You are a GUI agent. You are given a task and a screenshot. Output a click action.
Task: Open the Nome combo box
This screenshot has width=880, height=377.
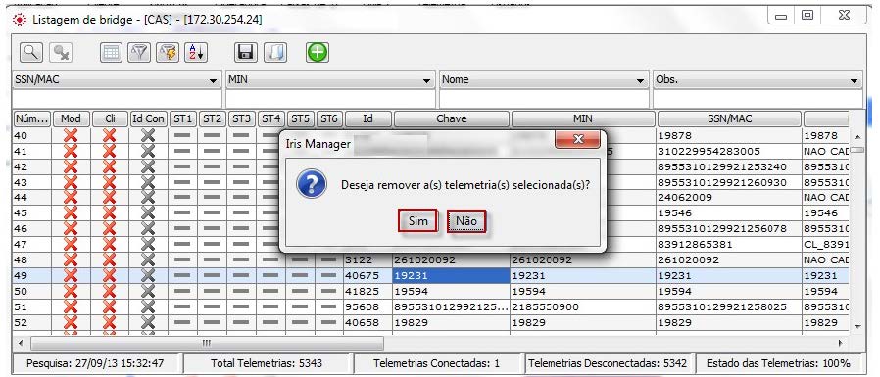544,79
